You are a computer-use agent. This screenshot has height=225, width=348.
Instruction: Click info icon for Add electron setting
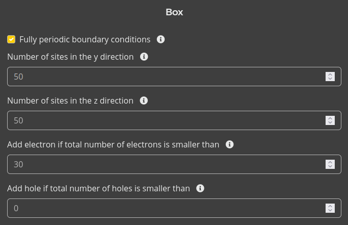tap(229, 144)
